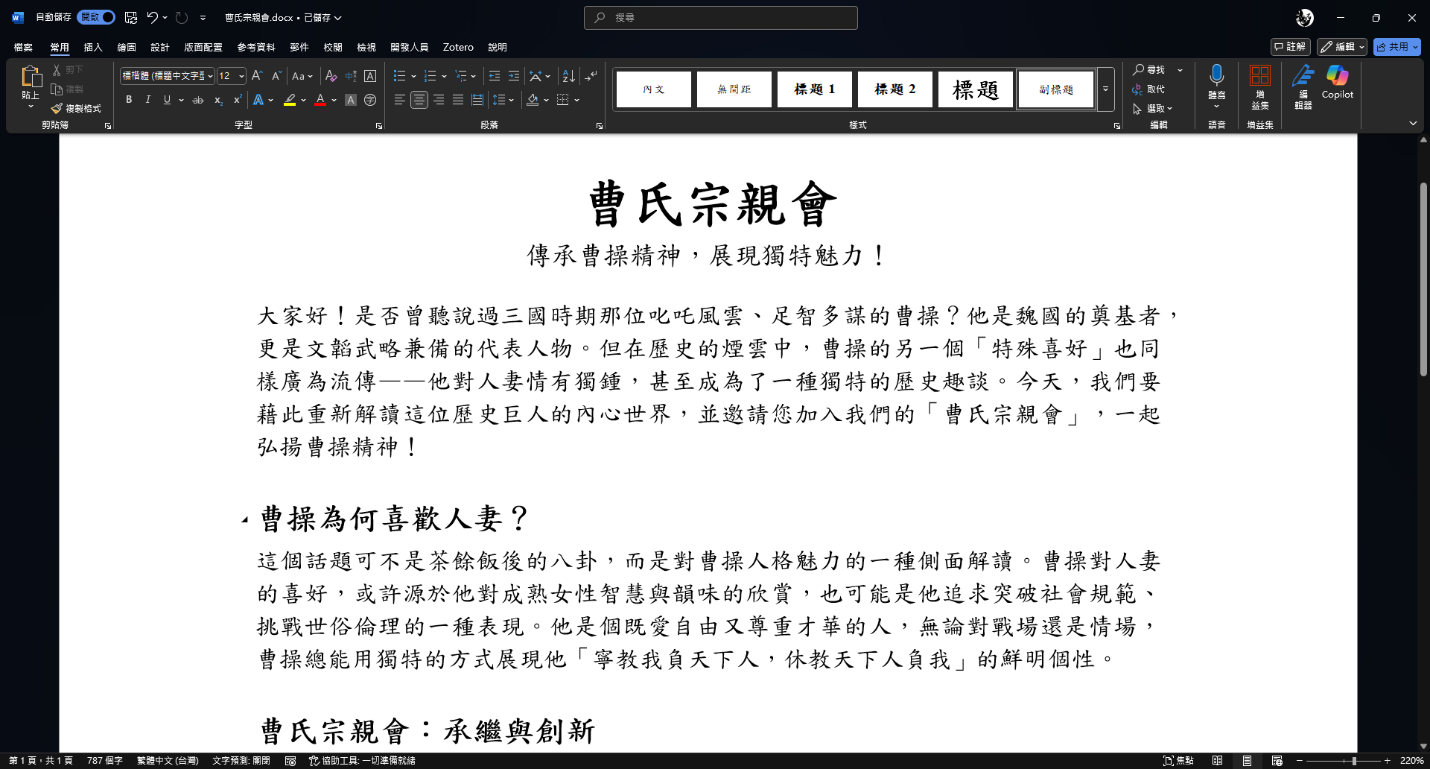Open comments with the 註解 button

[x=1291, y=46]
